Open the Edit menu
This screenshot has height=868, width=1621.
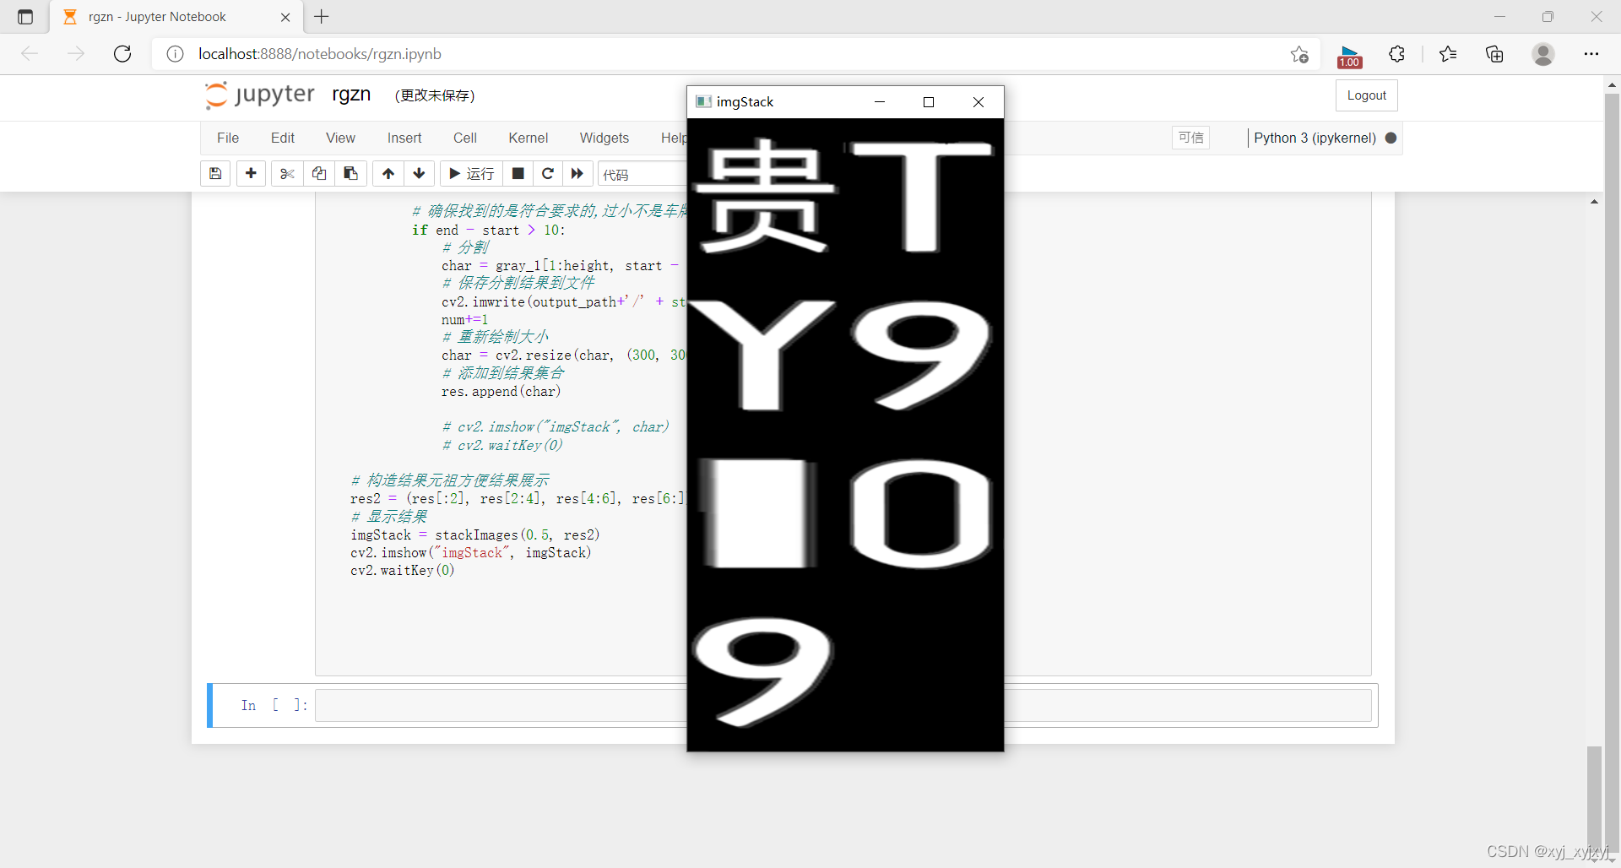[283, 138]
